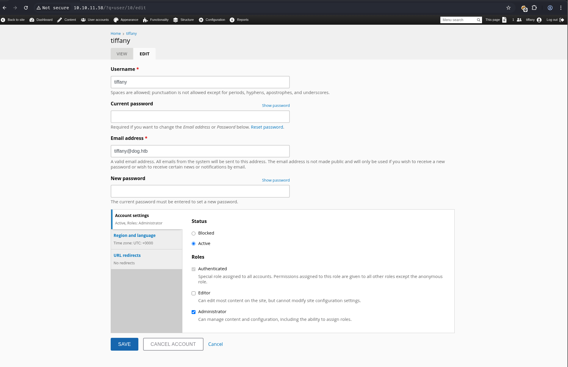
Task: Click the browser reload icon
Action: click(26, 8)
